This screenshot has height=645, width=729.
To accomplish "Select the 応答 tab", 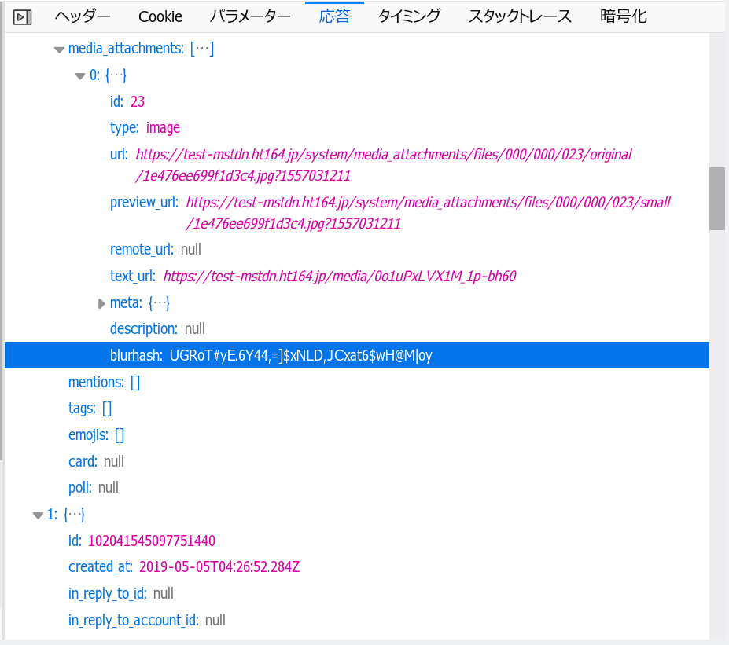I will tap(334, 16).
